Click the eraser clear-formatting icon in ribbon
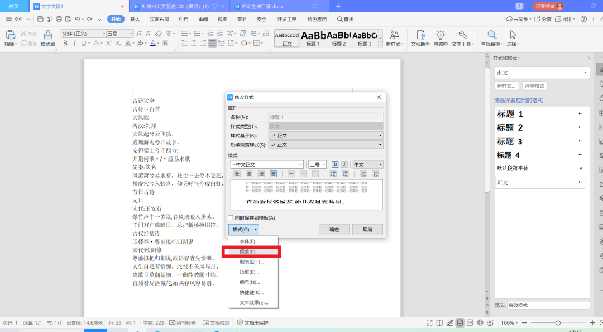 [159, 34]
